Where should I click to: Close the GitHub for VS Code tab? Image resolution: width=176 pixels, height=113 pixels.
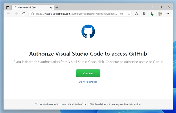(x=51, y=8)
